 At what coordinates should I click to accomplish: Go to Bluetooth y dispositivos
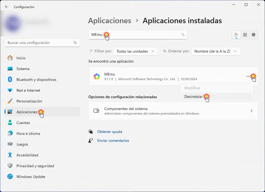(x=42, y=80)
